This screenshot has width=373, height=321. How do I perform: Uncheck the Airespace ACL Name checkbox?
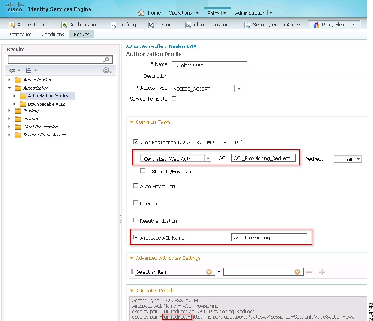click(136, 237)
